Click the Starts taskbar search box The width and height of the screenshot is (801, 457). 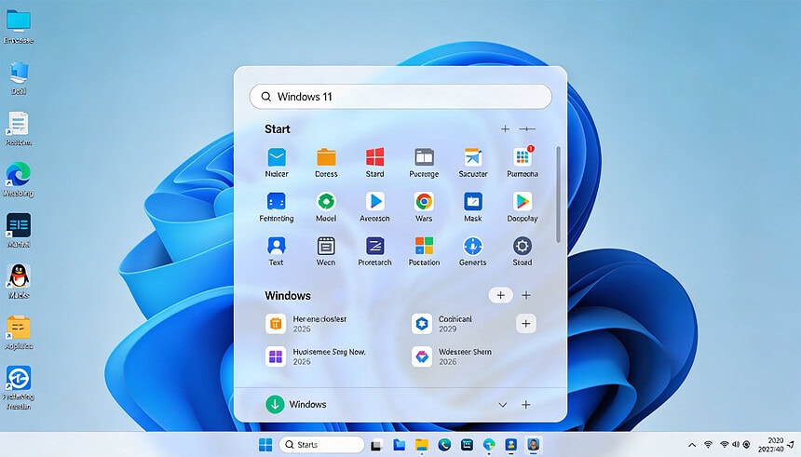pyautogui.click(x=322, y=445)
